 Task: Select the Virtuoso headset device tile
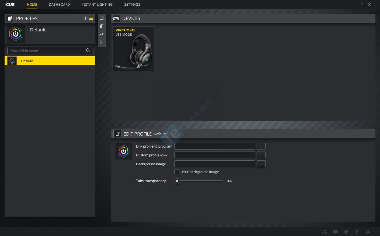(133, 49)
